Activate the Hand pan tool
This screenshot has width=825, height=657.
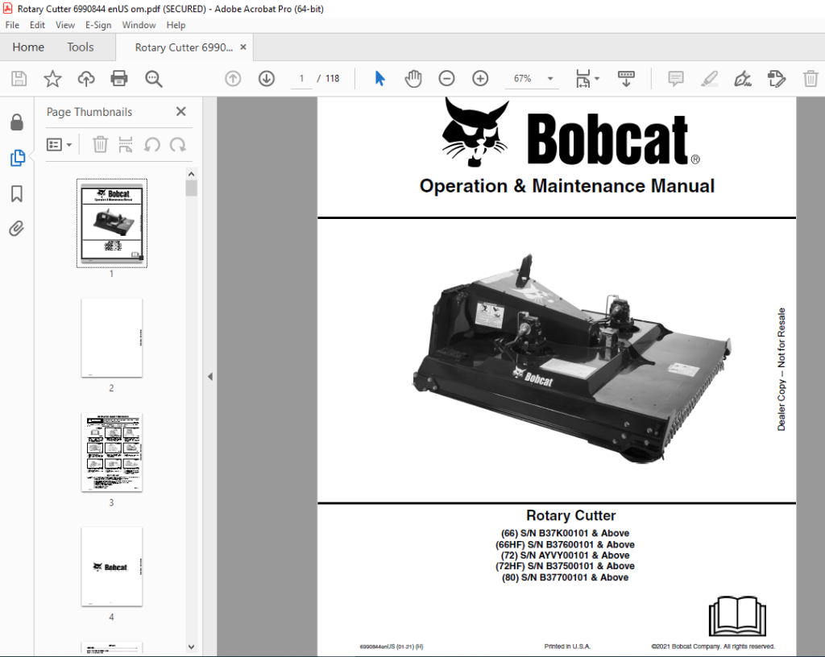(x=413, y=79)
